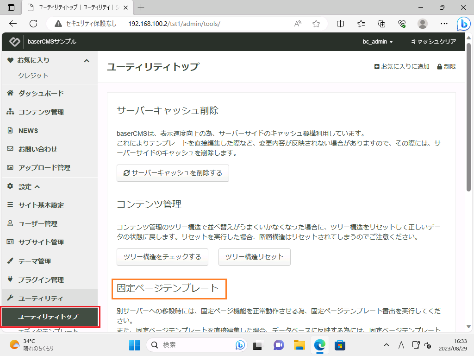Click the favorites star in address bar
Screen dimensions: 474x356
[316, 24]
